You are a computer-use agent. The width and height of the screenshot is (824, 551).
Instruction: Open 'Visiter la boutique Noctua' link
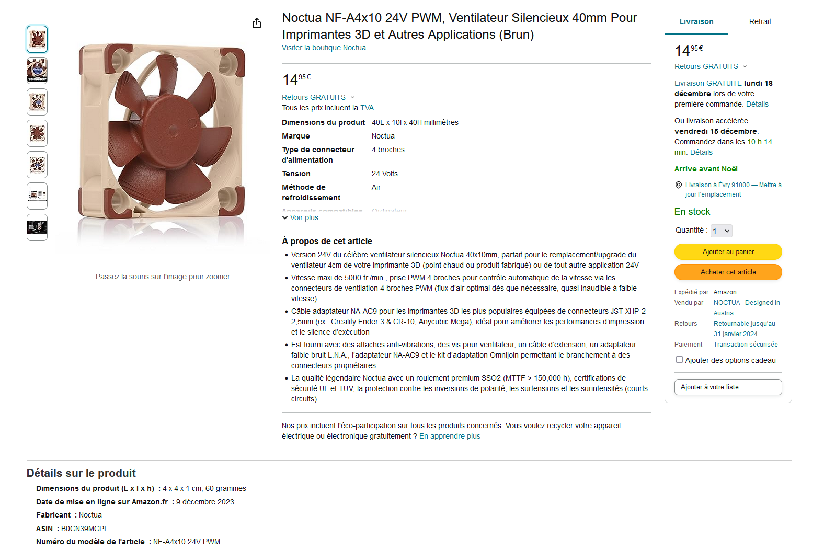[x=324, y=48]
